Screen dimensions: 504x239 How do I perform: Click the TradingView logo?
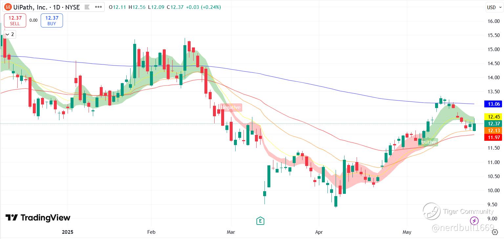(x=38, y=218)
